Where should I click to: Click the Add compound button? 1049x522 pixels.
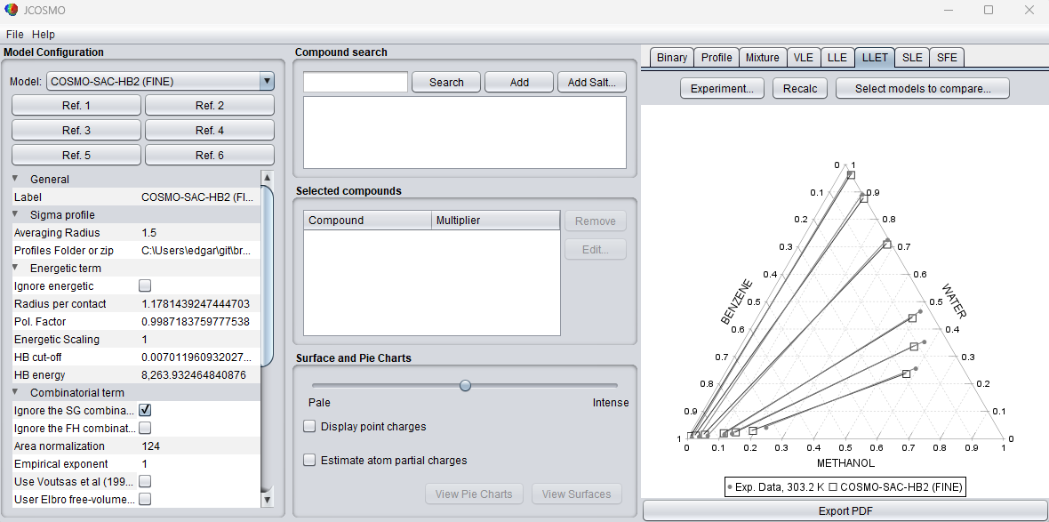tap(519, 82)
